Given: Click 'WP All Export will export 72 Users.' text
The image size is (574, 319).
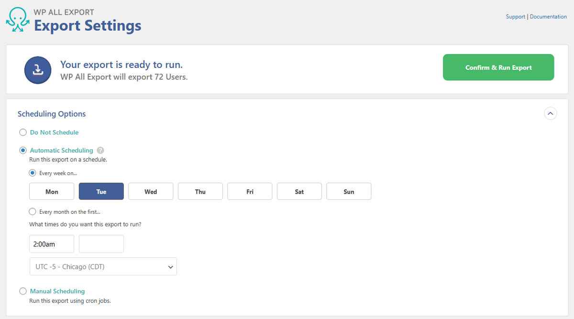Looking at the screenshot, I should click(x=124, y=77).
